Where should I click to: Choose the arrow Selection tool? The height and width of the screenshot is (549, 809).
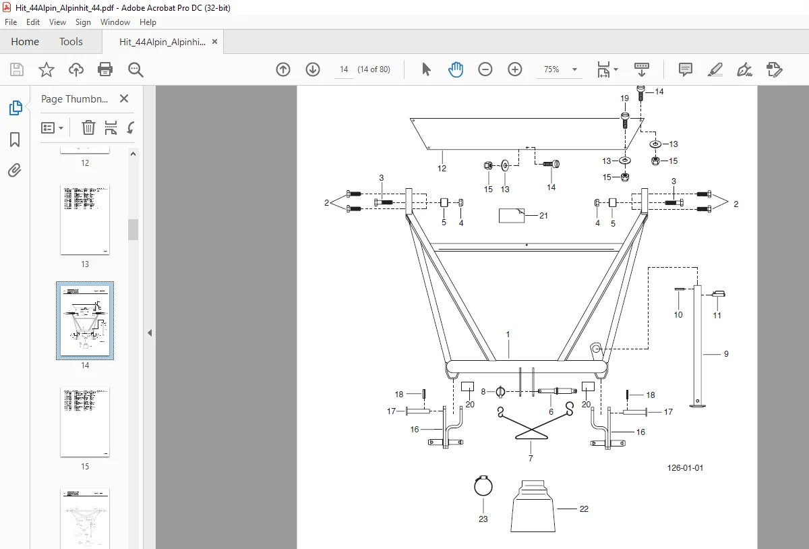click(426, 69)
